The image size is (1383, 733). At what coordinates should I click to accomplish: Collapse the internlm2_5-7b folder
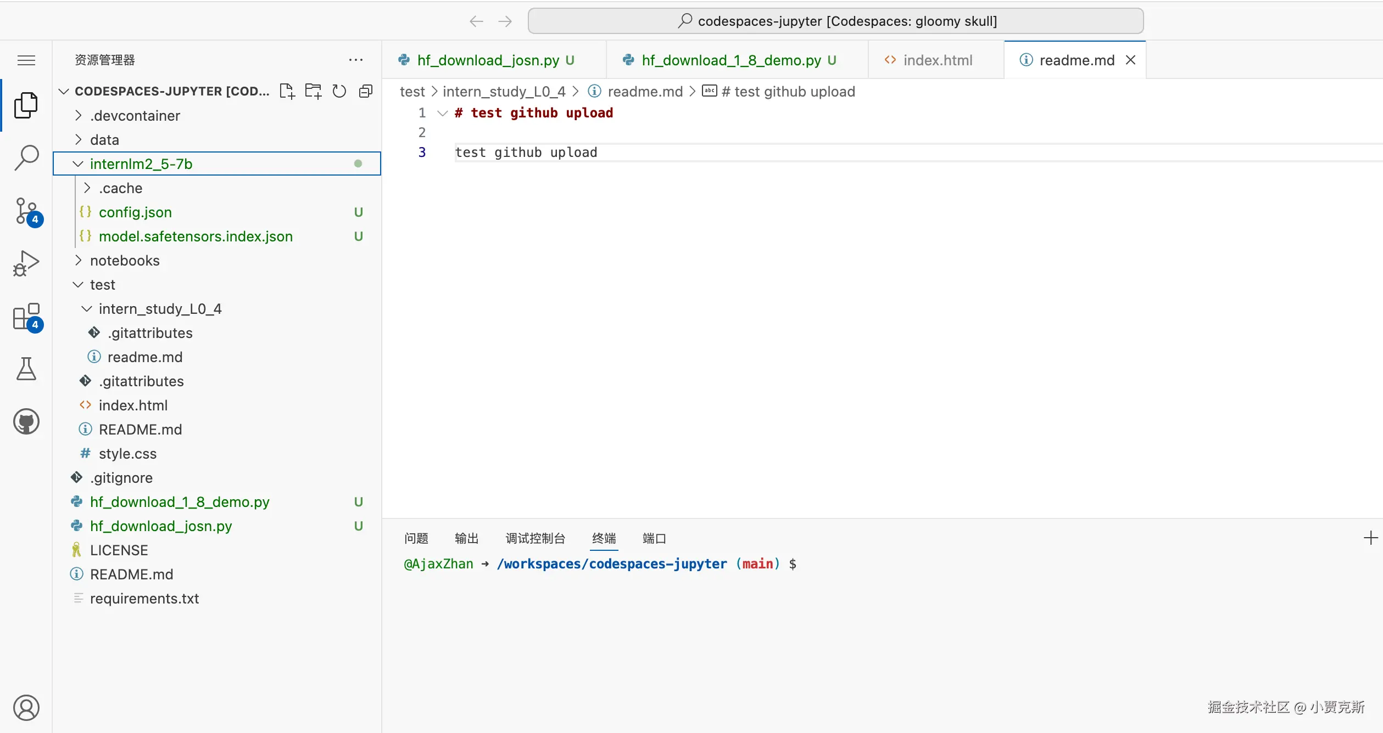pyautogui.click(x=141, y=164)
